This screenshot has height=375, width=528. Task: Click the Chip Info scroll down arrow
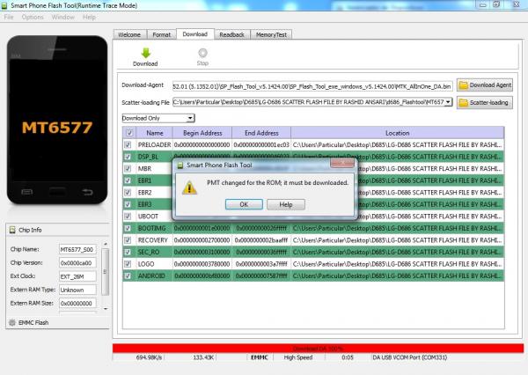click(106, 309)
